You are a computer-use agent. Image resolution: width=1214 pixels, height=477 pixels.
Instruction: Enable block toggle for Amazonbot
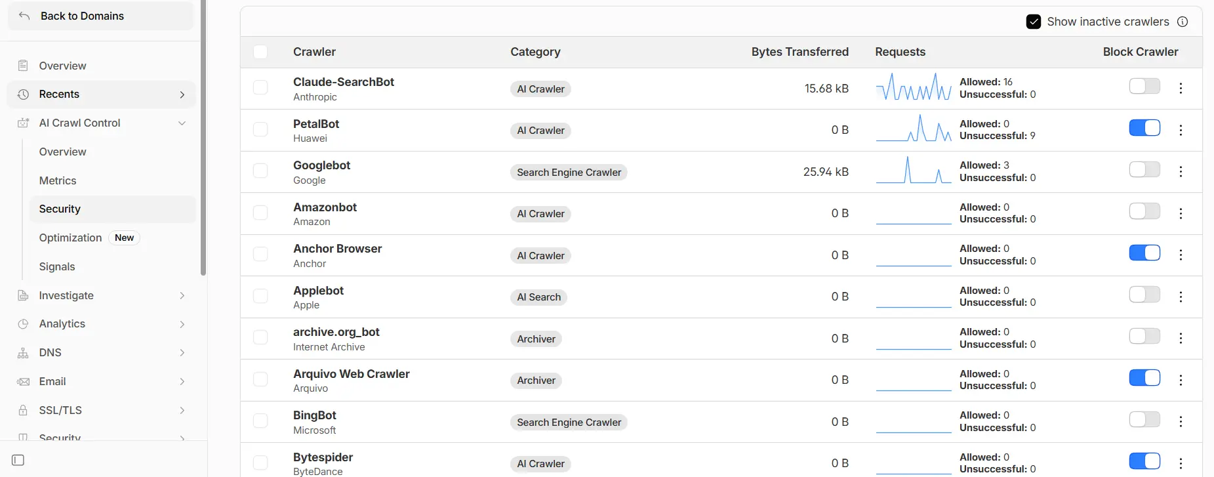1144,211
